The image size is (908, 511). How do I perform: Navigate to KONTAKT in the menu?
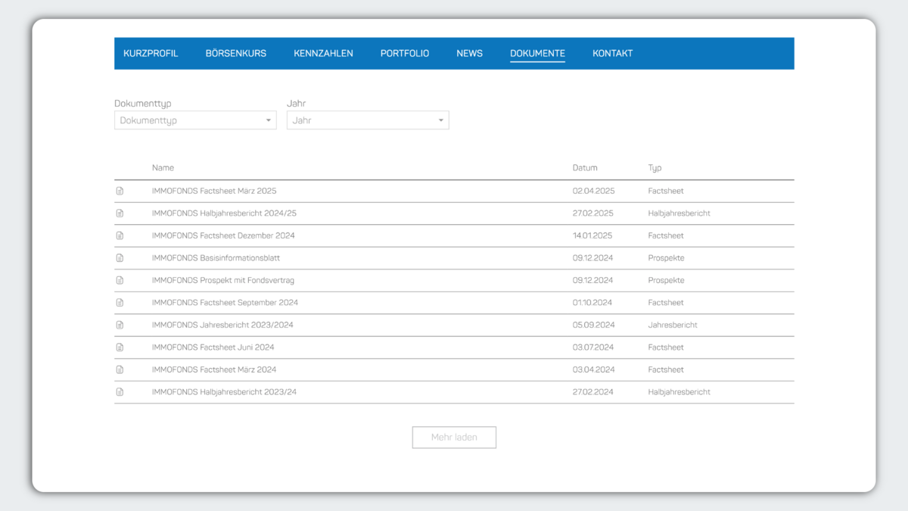point(612,54)
